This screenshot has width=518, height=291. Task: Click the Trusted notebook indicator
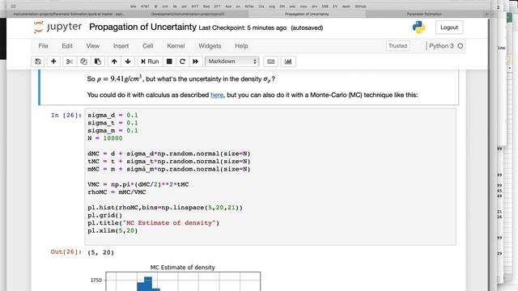(x=397, y=46)
